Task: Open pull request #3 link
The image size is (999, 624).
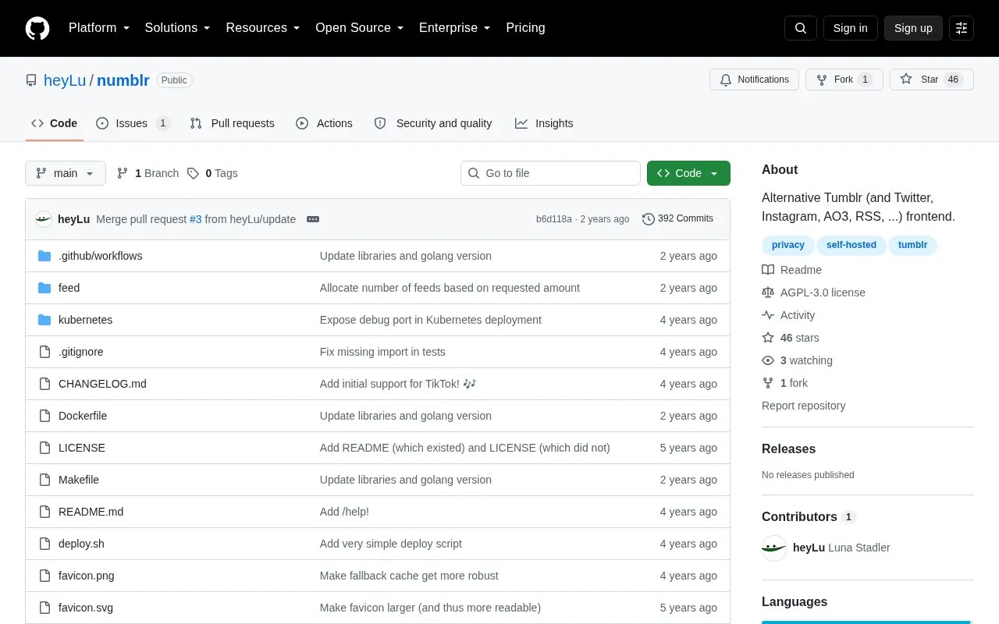Action: 196,219
